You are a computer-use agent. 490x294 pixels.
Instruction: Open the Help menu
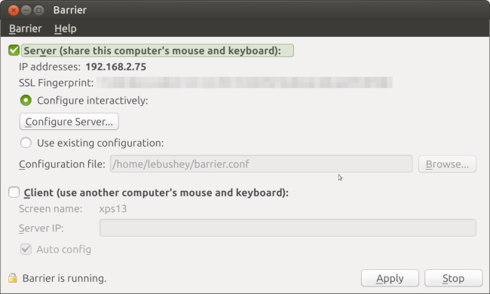[x=66, y=29]
